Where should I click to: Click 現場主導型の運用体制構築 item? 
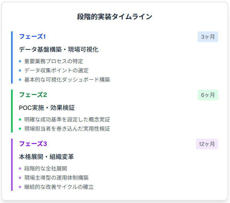tap(56, 177)
